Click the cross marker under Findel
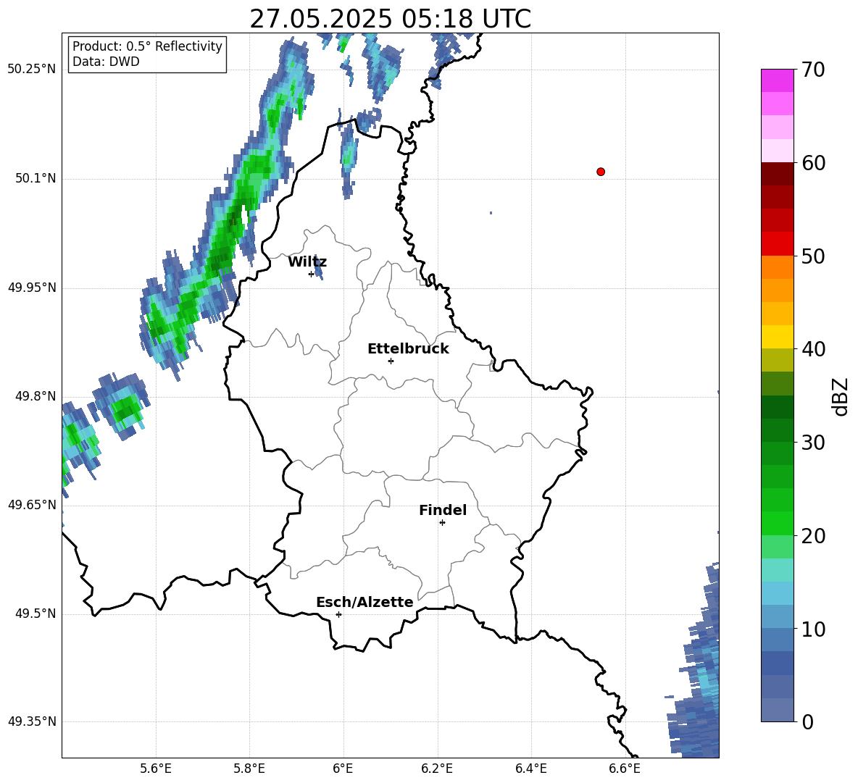Image resolution: width=858 pixels, height=783 pixels. click(442, 523)
